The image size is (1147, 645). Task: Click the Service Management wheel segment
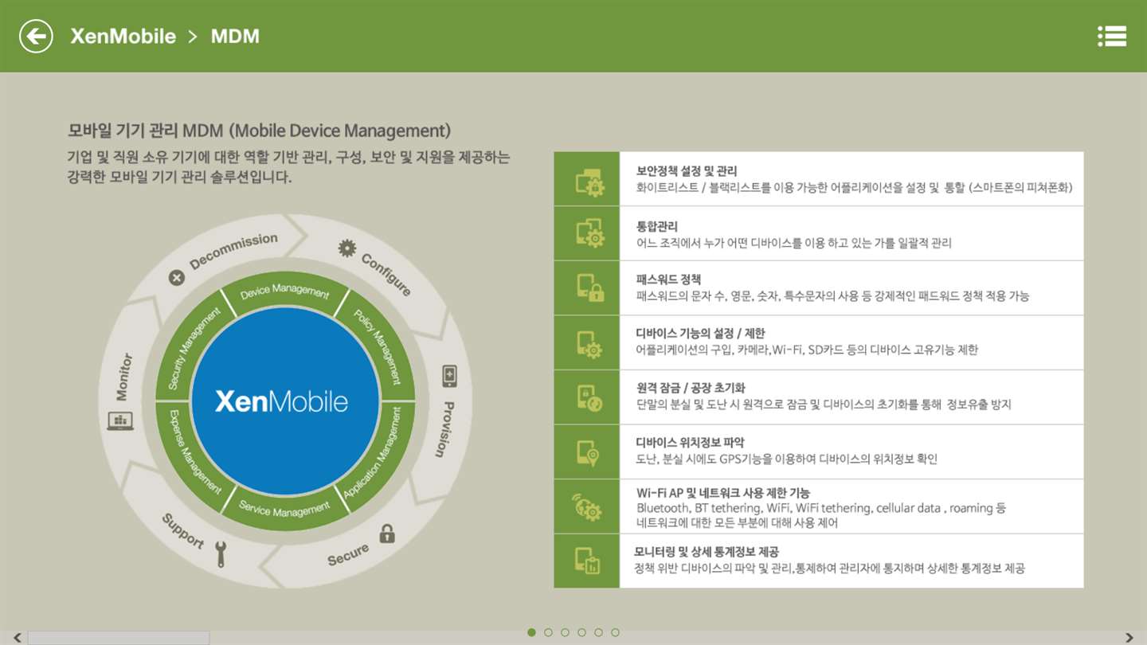[x=284, y=509]
